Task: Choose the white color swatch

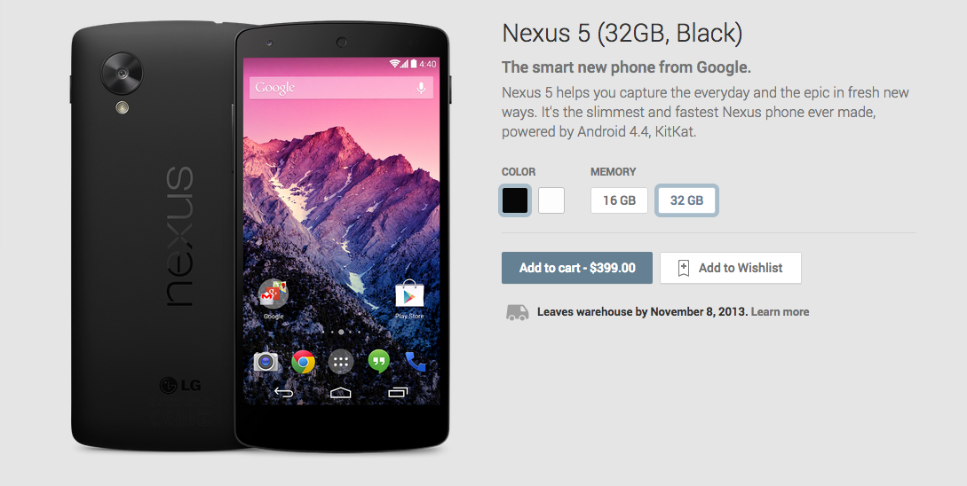Action: tap(551, 200)
